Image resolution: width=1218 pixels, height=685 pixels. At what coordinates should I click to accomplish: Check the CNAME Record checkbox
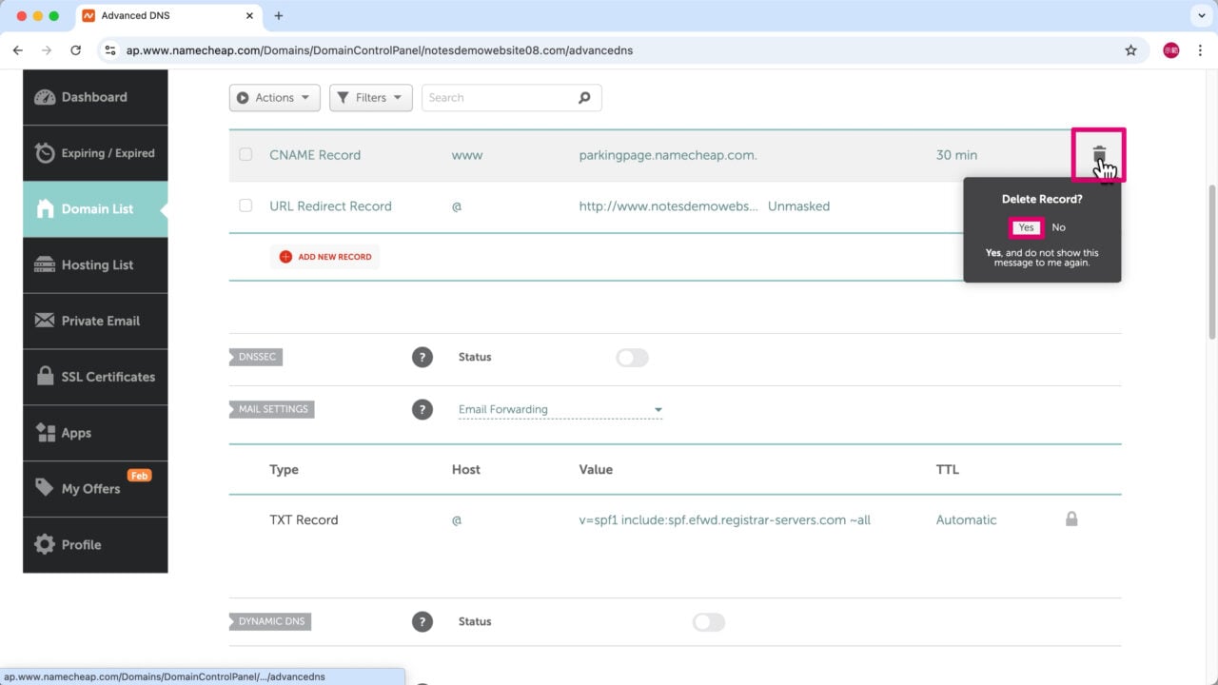click(246, 154)
